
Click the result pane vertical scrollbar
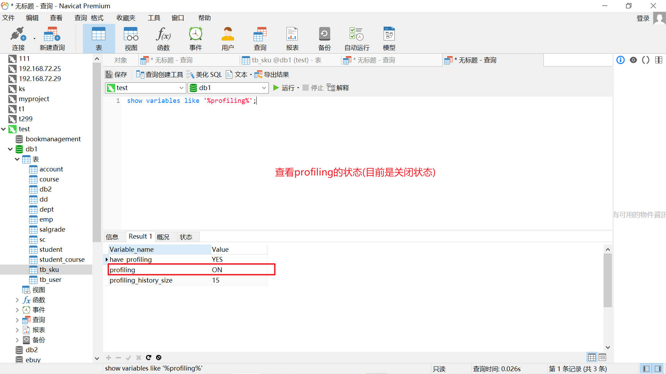pyautogui.click(x=607, y=280)
